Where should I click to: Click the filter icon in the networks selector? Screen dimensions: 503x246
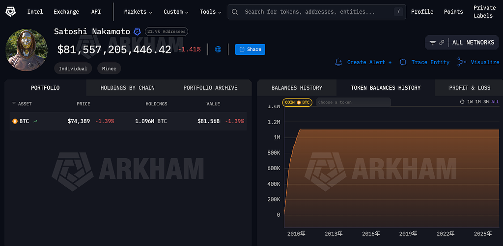tap(433, 43)
